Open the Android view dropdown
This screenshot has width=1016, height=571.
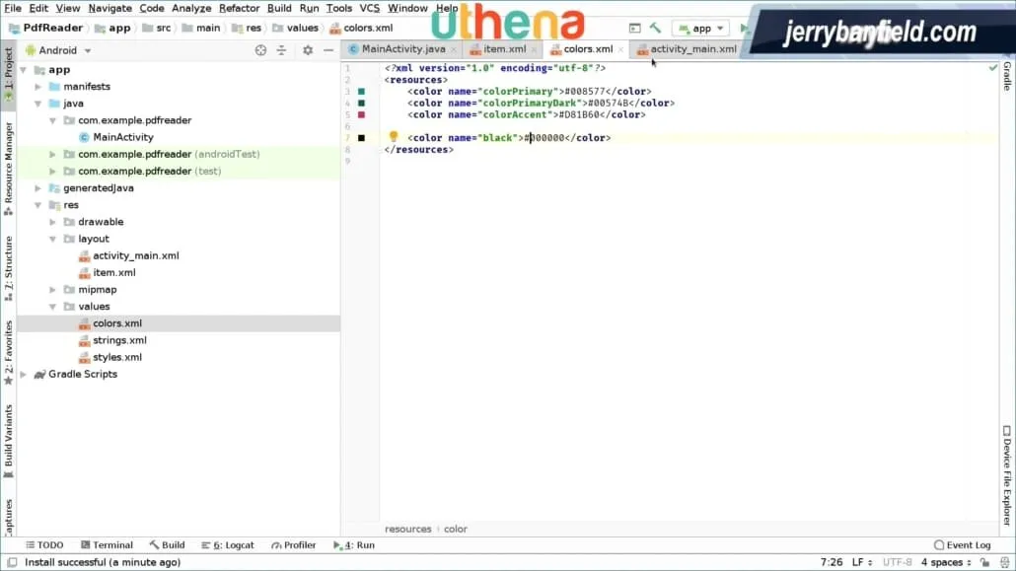click(x=58, y=50)
